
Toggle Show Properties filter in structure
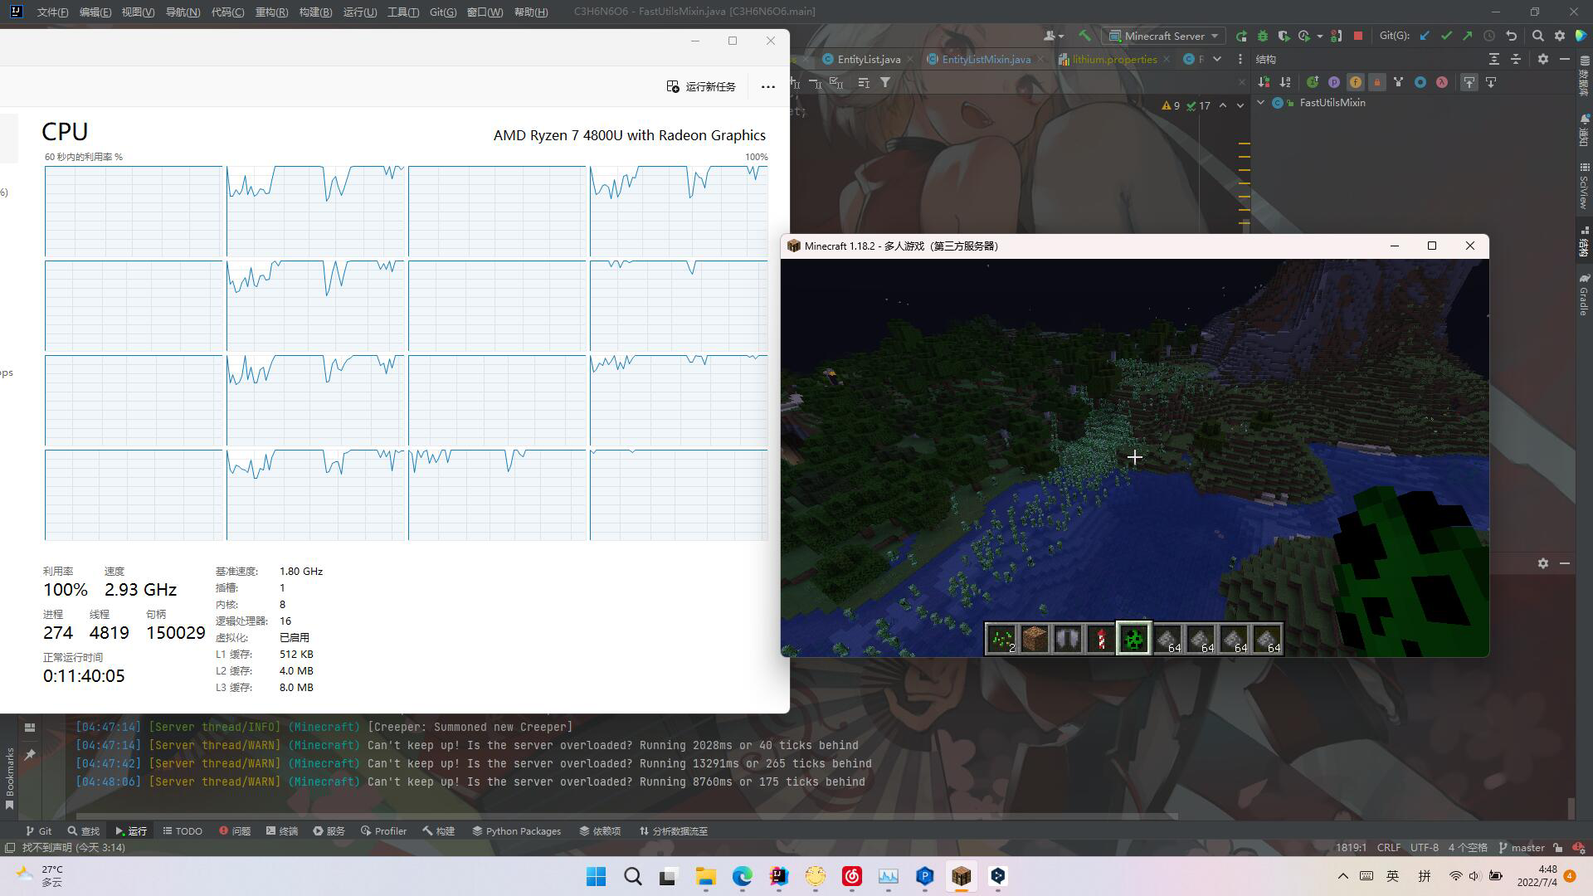1334,82
